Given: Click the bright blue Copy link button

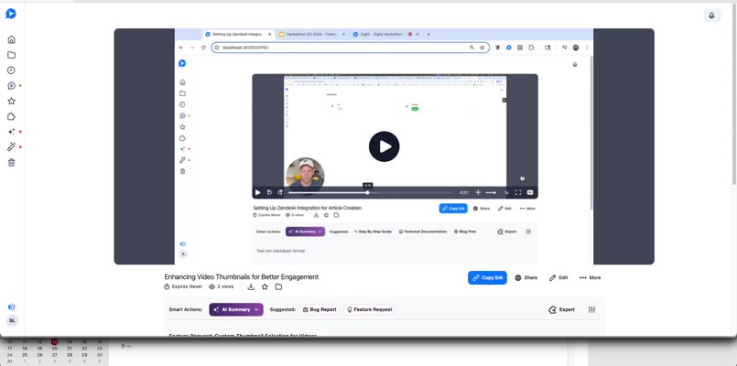Looking at the screenshot, I should pyautogui.click(x=487, y=277).
